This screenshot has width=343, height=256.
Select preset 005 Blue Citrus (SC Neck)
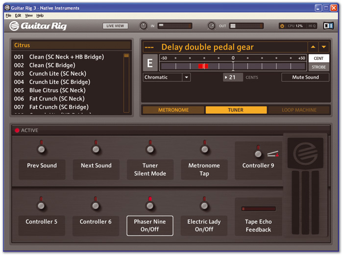(x=68, y=90)
